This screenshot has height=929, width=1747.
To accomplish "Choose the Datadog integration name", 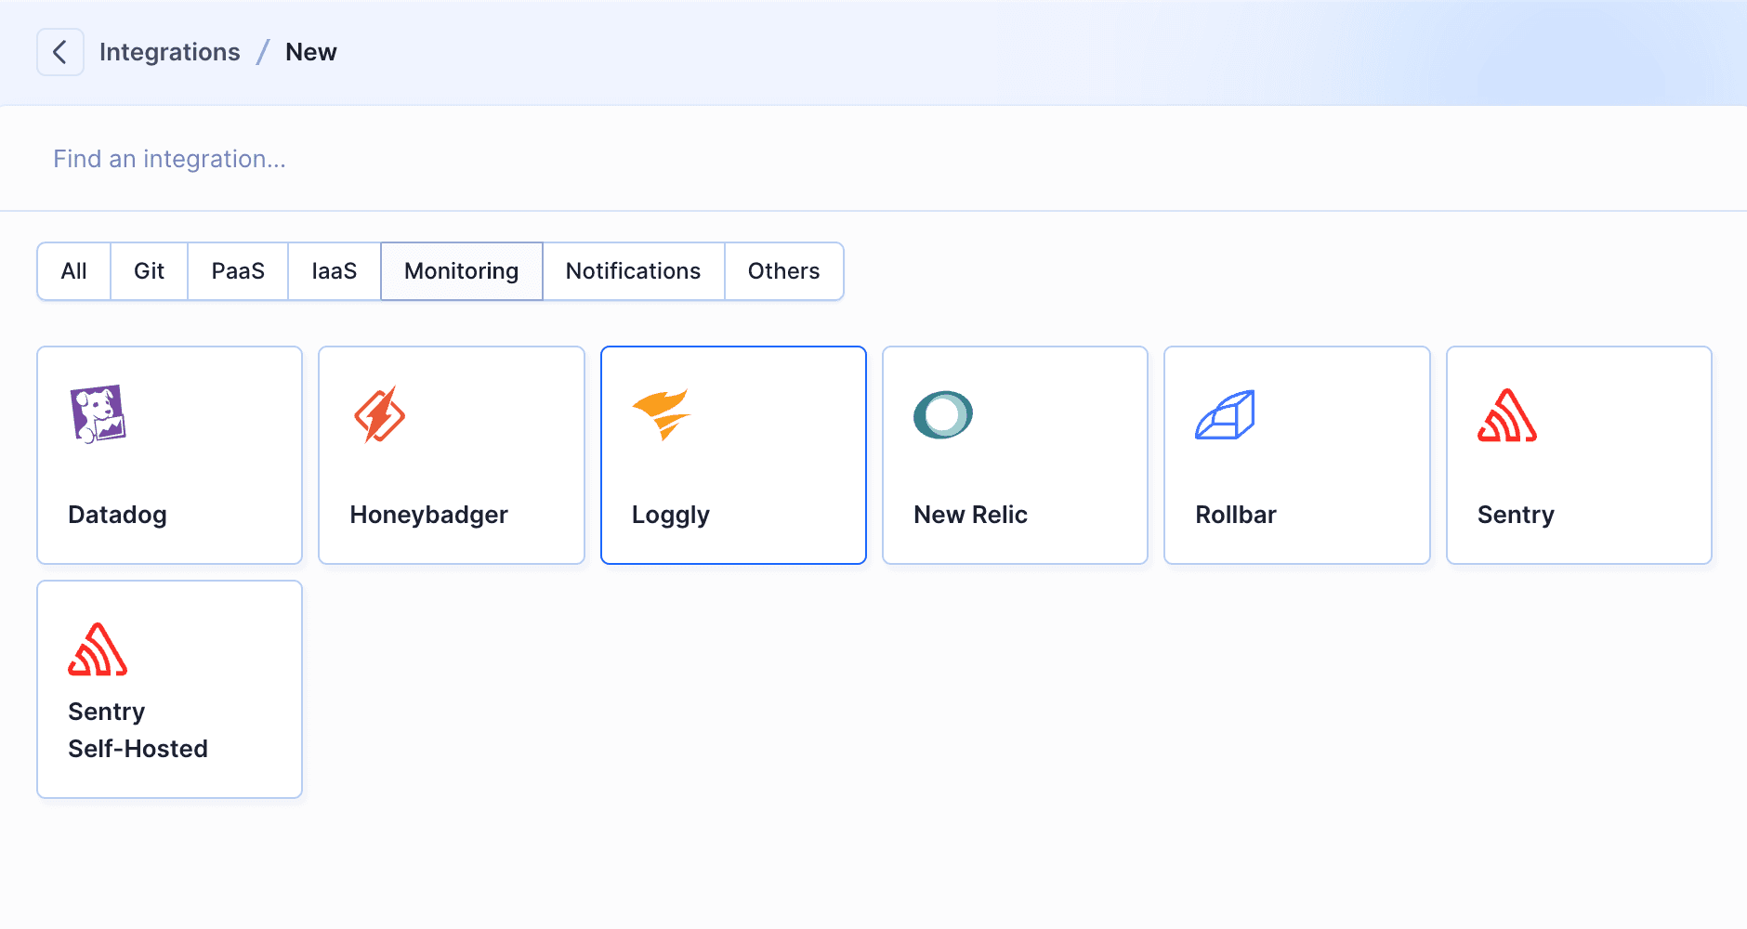I will (118, 515).
